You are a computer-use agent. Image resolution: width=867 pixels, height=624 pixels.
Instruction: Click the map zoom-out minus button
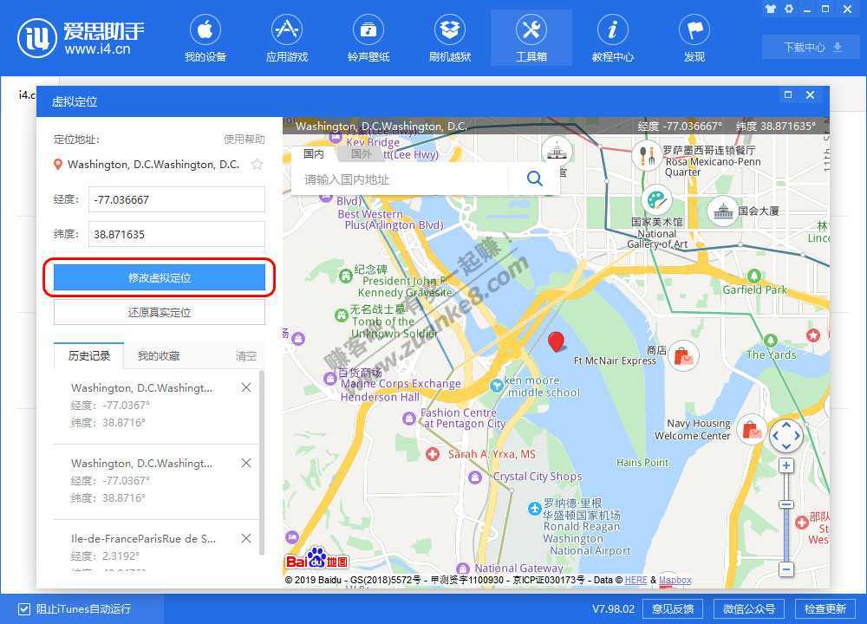pyautogui.click(x=786, y=569)
